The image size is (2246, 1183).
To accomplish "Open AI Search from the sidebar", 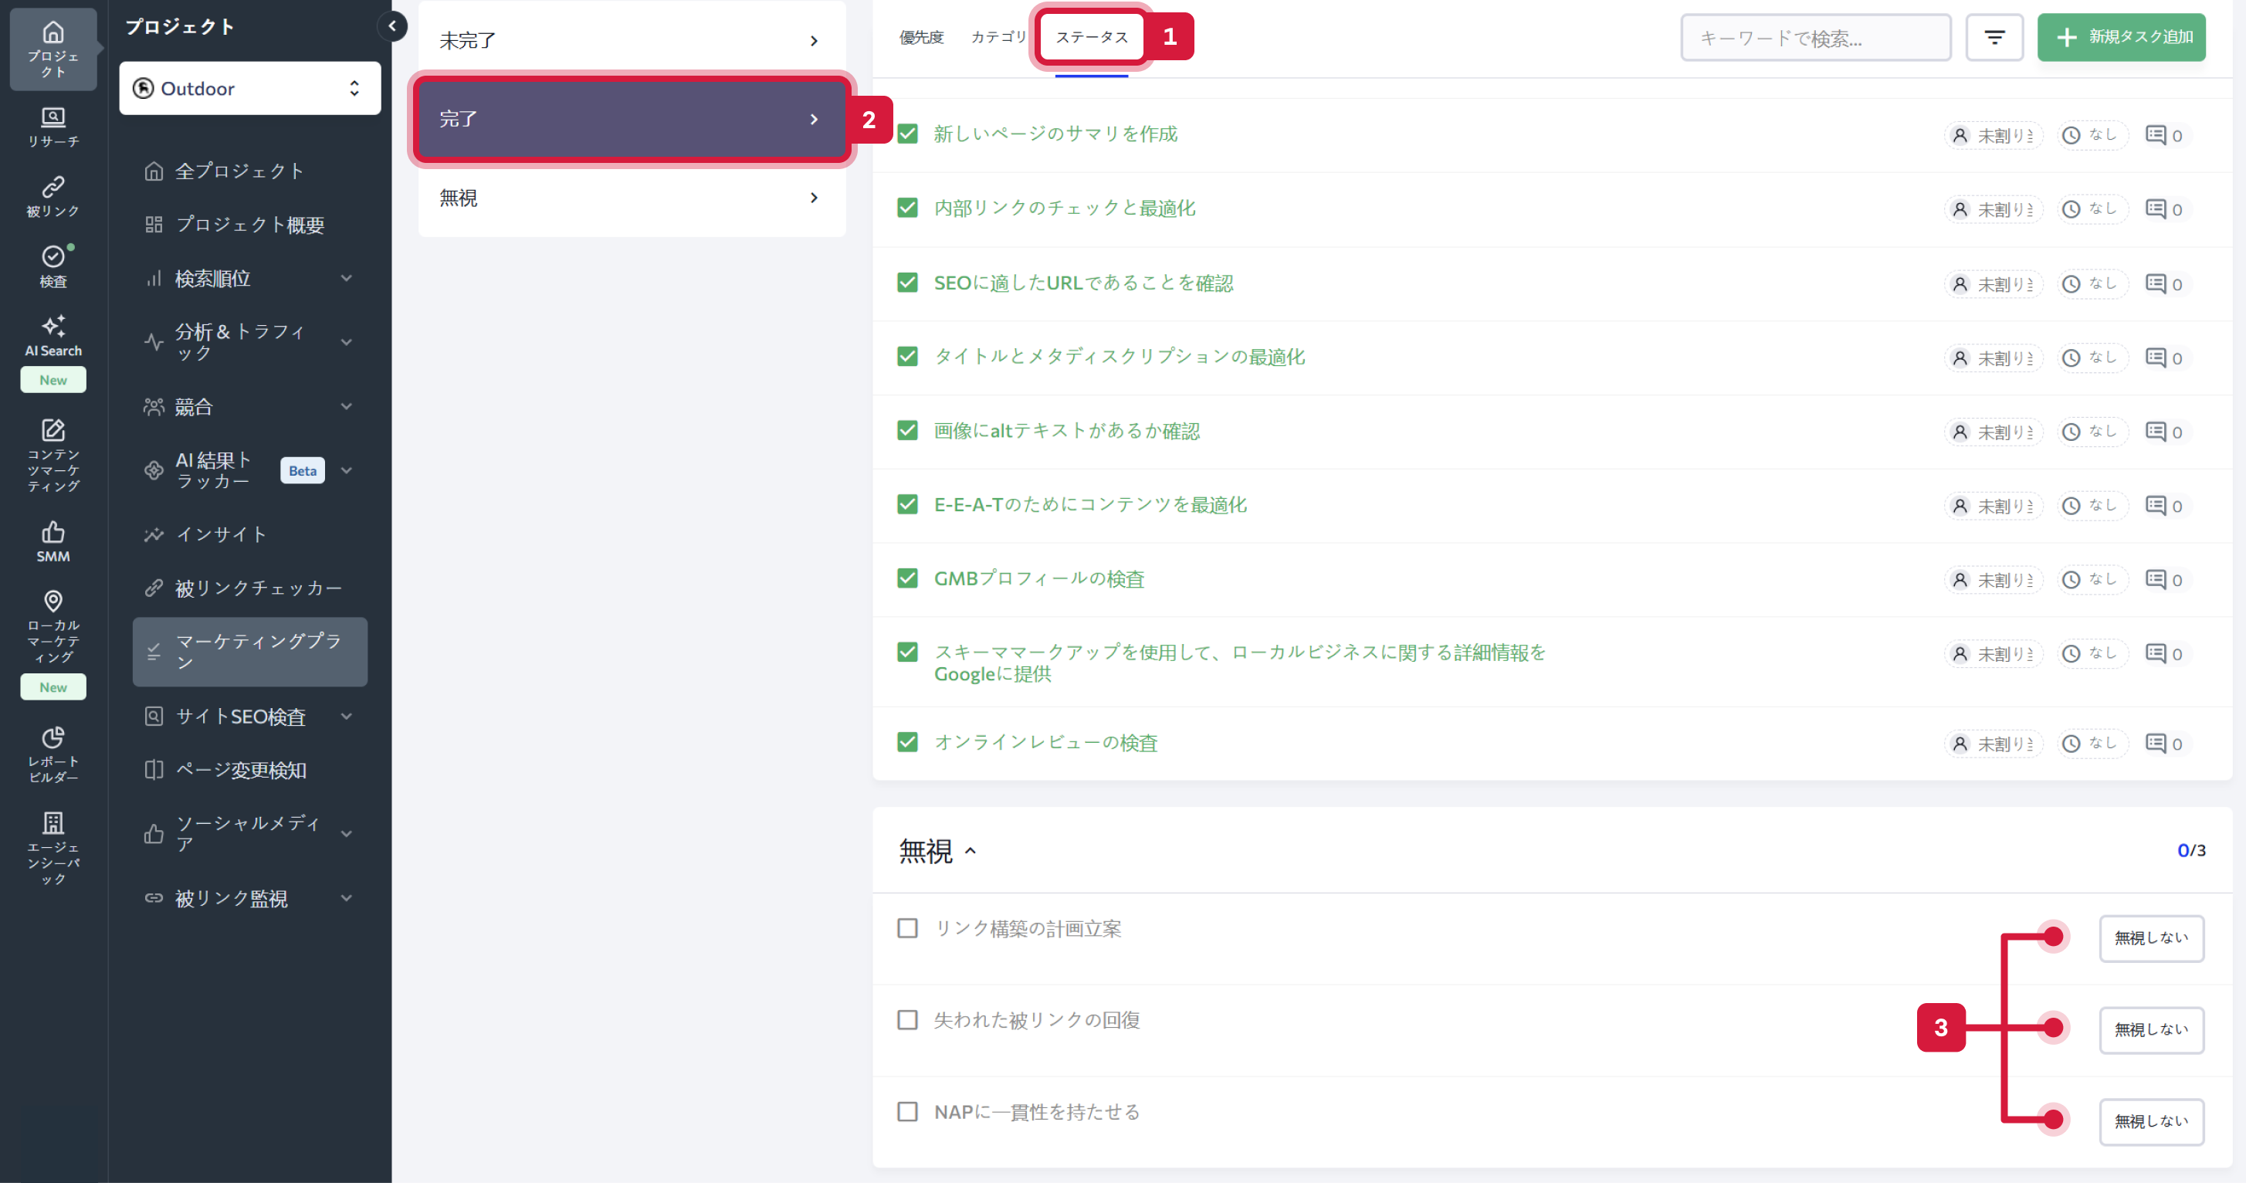I will click(x=53, y=336).
